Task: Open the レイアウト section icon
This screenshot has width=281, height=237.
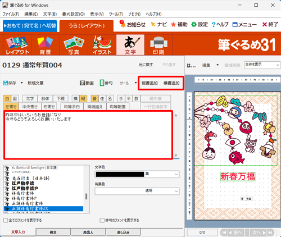Action: (x=17, y=45)
